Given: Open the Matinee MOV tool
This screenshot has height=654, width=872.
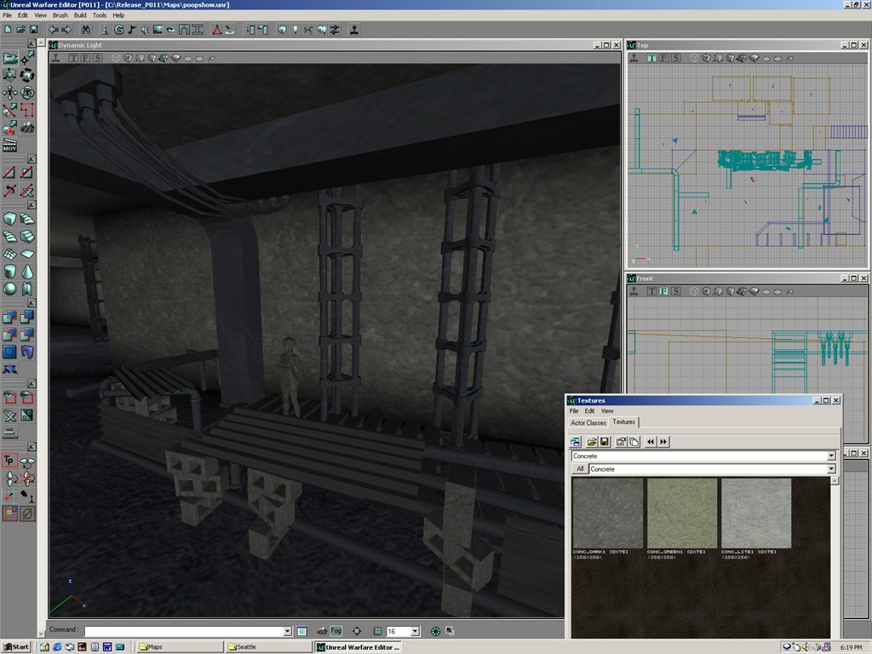Looking at the screenshot, I should (x=9, y=145).
